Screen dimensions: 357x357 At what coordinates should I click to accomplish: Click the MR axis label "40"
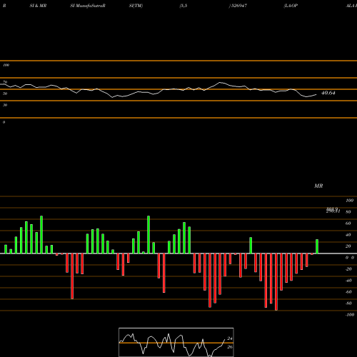[x=348, y=235]
